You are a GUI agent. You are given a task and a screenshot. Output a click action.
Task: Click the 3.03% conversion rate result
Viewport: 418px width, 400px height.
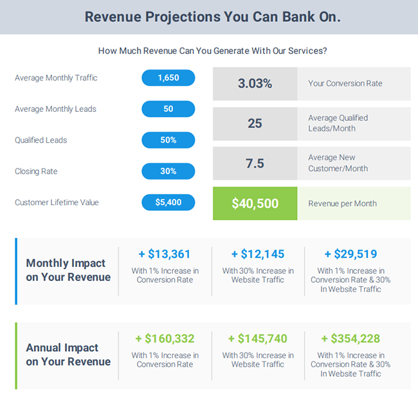(255, 84)
